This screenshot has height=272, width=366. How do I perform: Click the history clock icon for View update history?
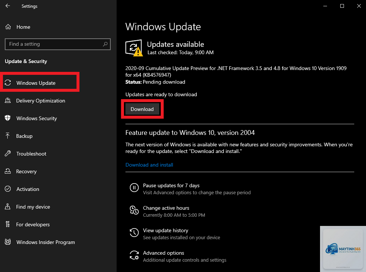134,233
